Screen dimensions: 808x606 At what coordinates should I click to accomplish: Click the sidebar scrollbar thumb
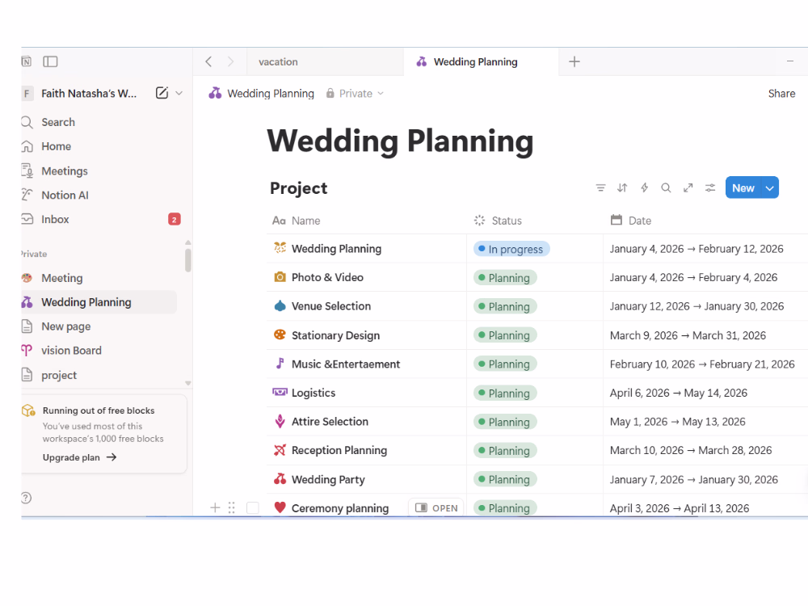tap(188, 260)
